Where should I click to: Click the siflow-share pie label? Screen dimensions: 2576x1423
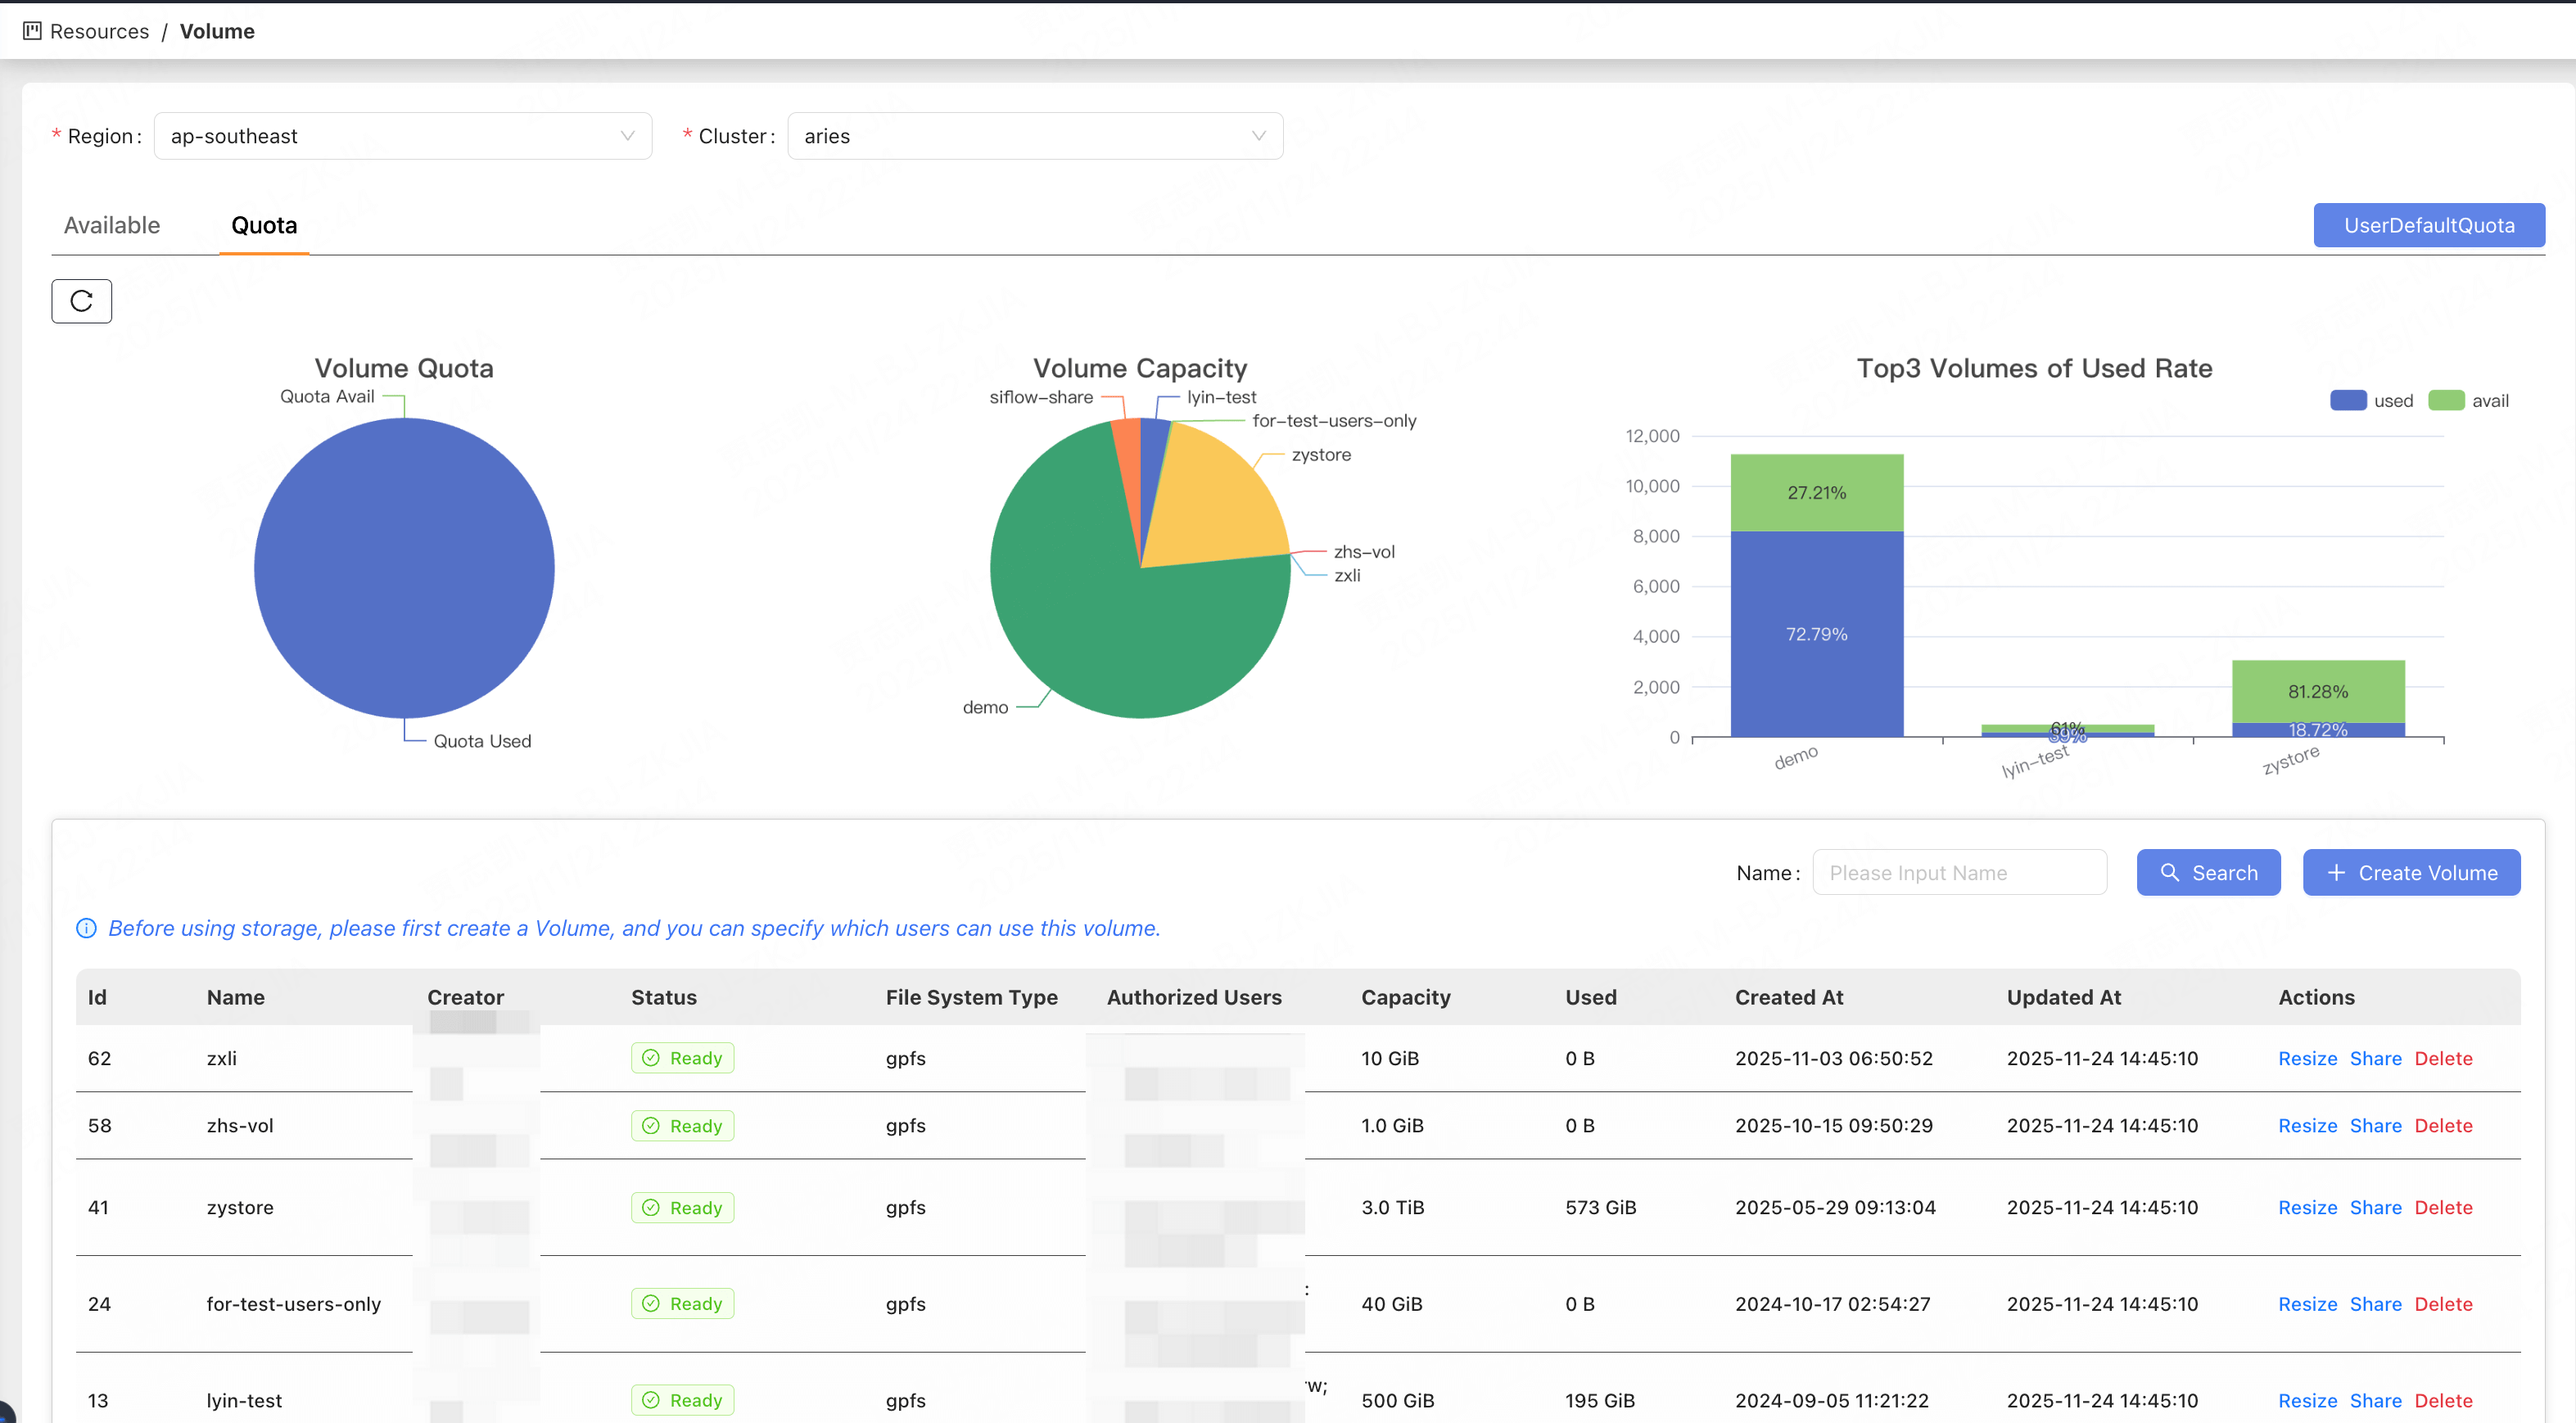click(x=1041, y=397)
